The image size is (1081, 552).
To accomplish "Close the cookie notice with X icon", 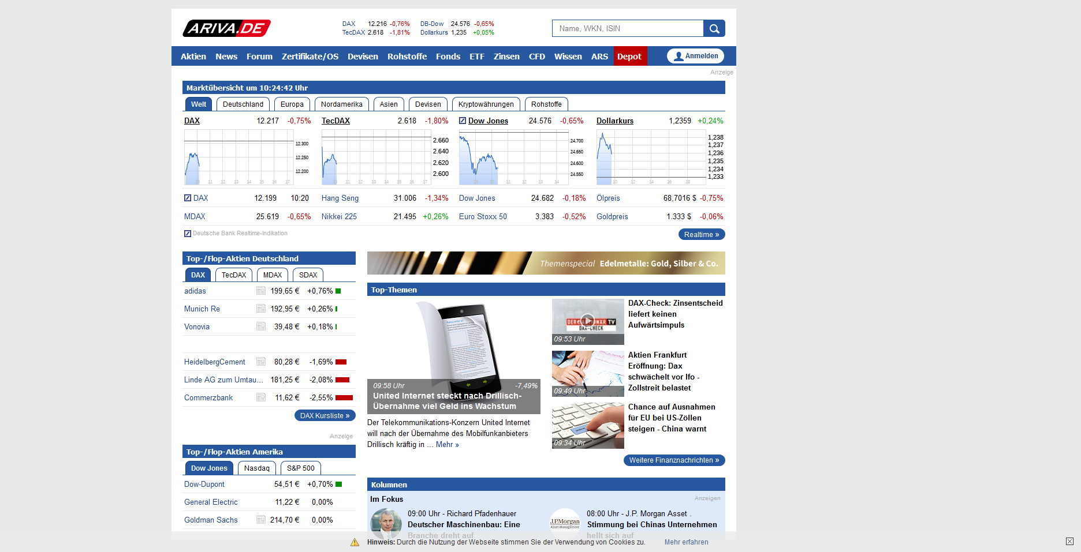I will (x=1069, y=541).
